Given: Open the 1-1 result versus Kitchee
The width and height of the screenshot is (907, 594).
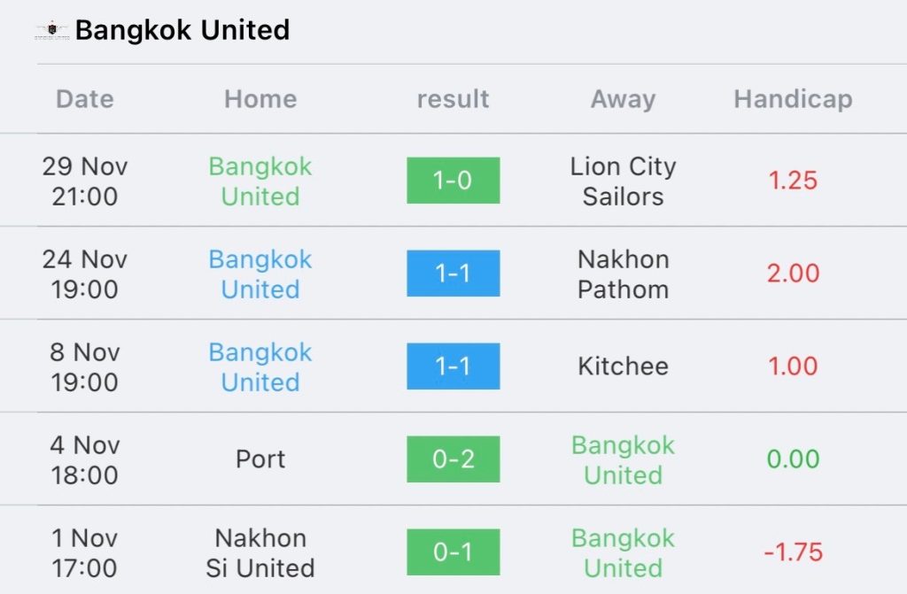Looking at the screenshot, I should [x=453, y=366].
